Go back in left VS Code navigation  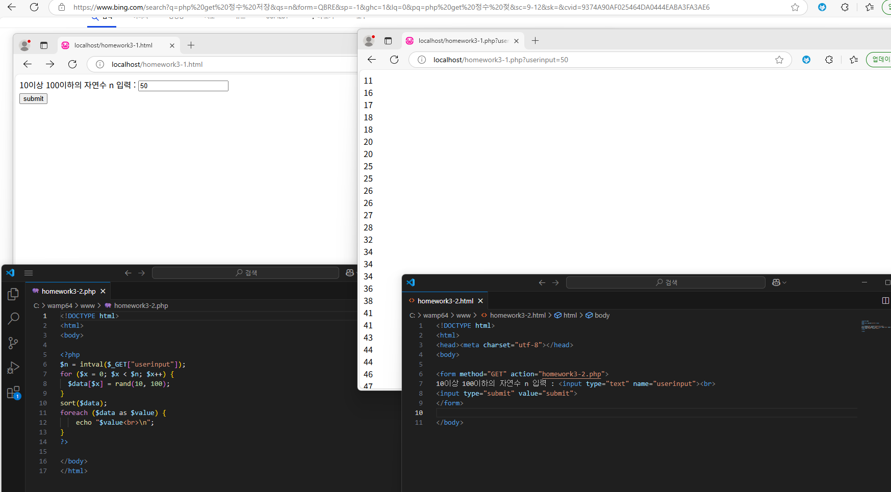(128, 273)
